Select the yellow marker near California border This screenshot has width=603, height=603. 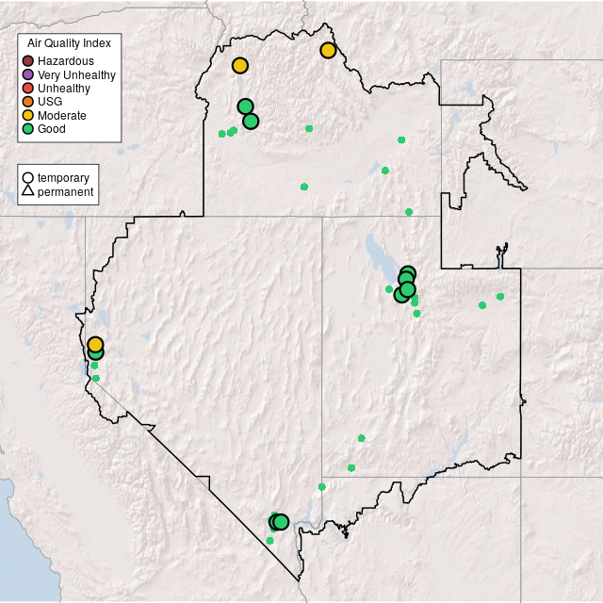coord(95,344)
